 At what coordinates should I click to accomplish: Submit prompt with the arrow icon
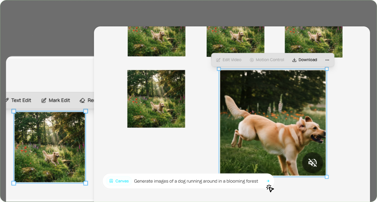tap(268, 181)
